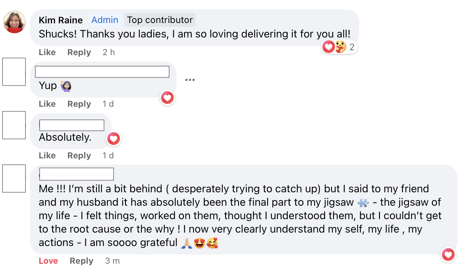Reply to Kim Raine's comment
467x275 pixels.
[x=79, y=52]
